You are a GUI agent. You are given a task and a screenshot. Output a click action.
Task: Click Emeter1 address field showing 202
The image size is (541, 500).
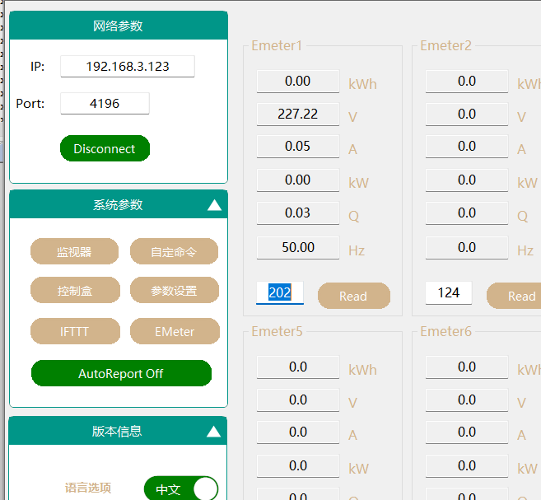(280, 292)
